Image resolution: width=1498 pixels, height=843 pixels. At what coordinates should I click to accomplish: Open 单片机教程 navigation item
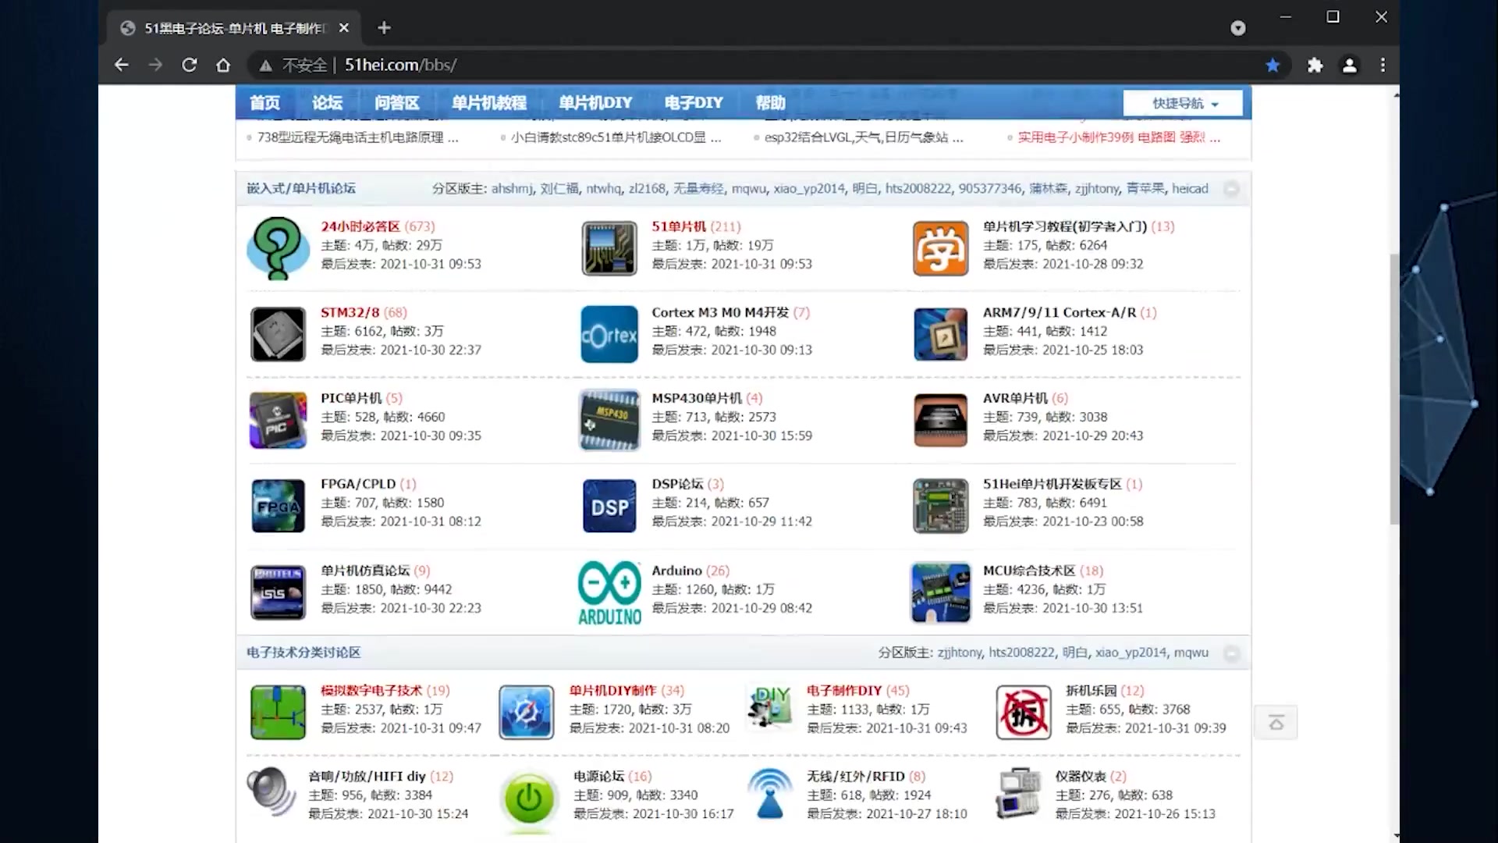coord(489,103)
